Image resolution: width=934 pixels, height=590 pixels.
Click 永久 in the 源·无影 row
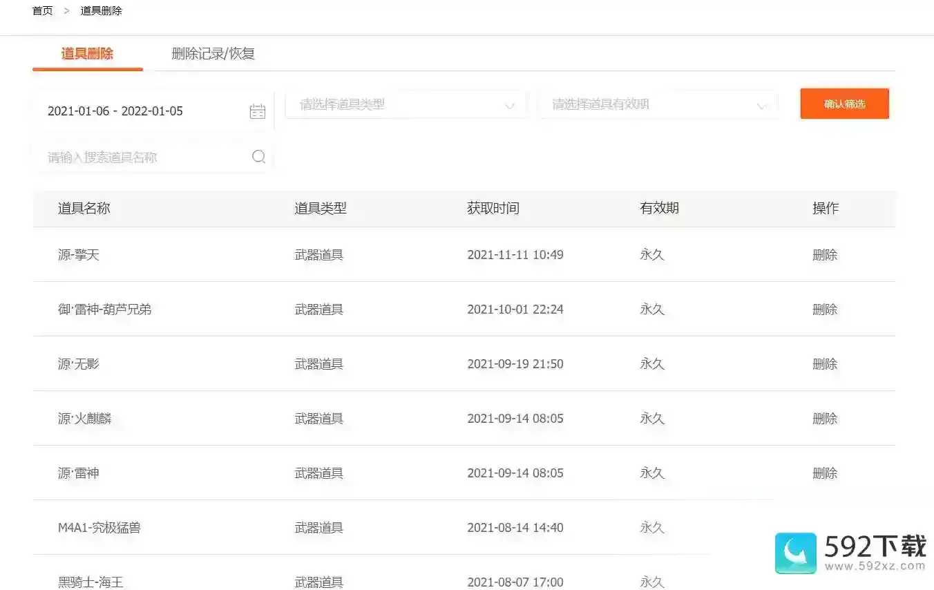(652, 364)
